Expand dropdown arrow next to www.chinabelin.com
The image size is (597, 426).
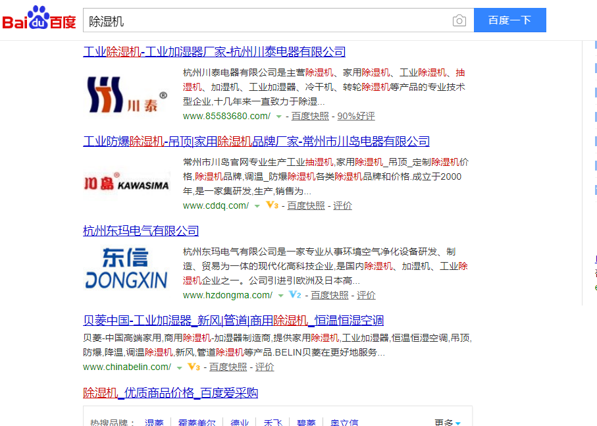coord(179,367)
